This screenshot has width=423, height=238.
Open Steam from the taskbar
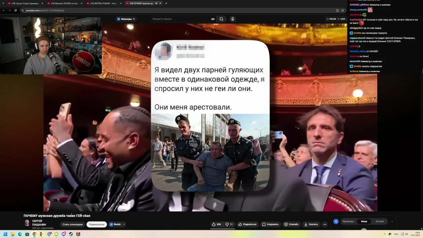coord(71,234)
